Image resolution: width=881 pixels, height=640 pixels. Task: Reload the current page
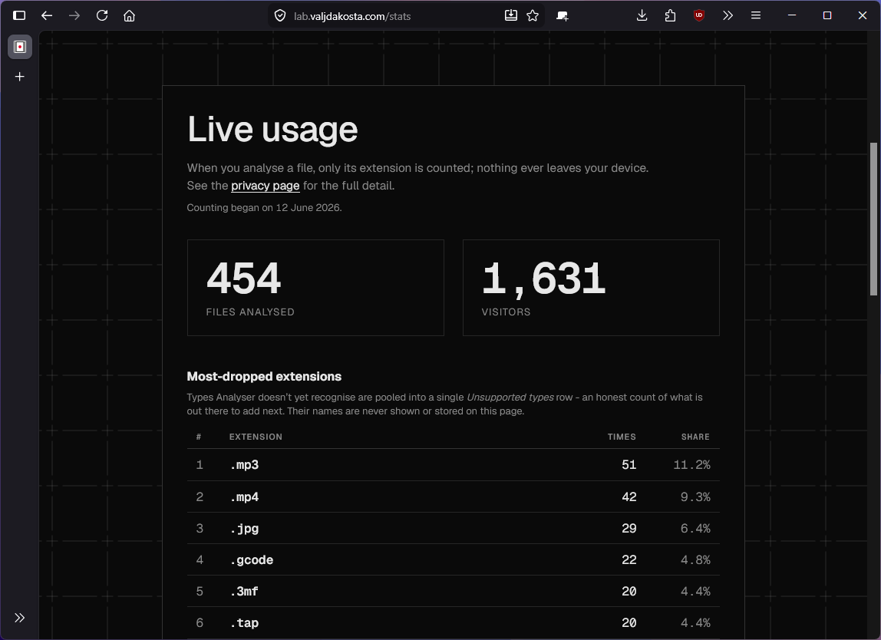pyautogui.click(x=102, y=16)
